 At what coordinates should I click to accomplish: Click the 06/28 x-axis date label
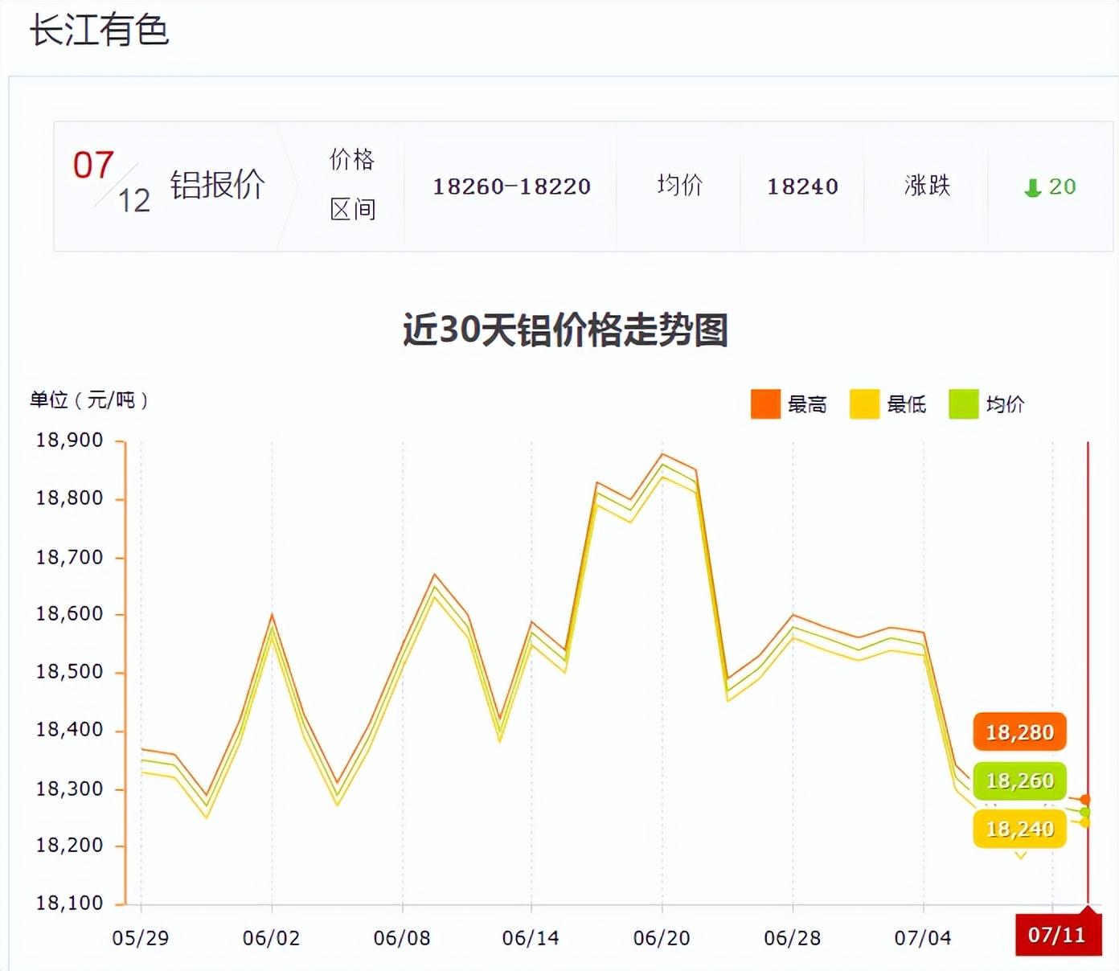[793, 938]
